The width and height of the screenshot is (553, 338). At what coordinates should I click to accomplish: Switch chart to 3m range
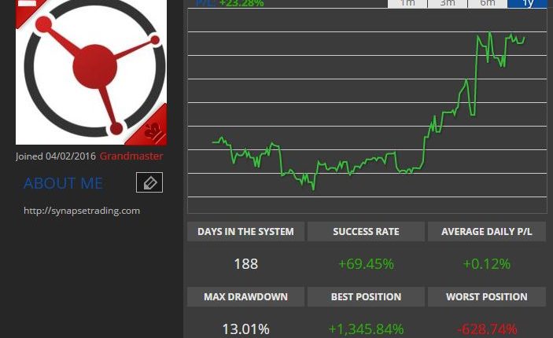pyautogui.click(x=447, y=3)
